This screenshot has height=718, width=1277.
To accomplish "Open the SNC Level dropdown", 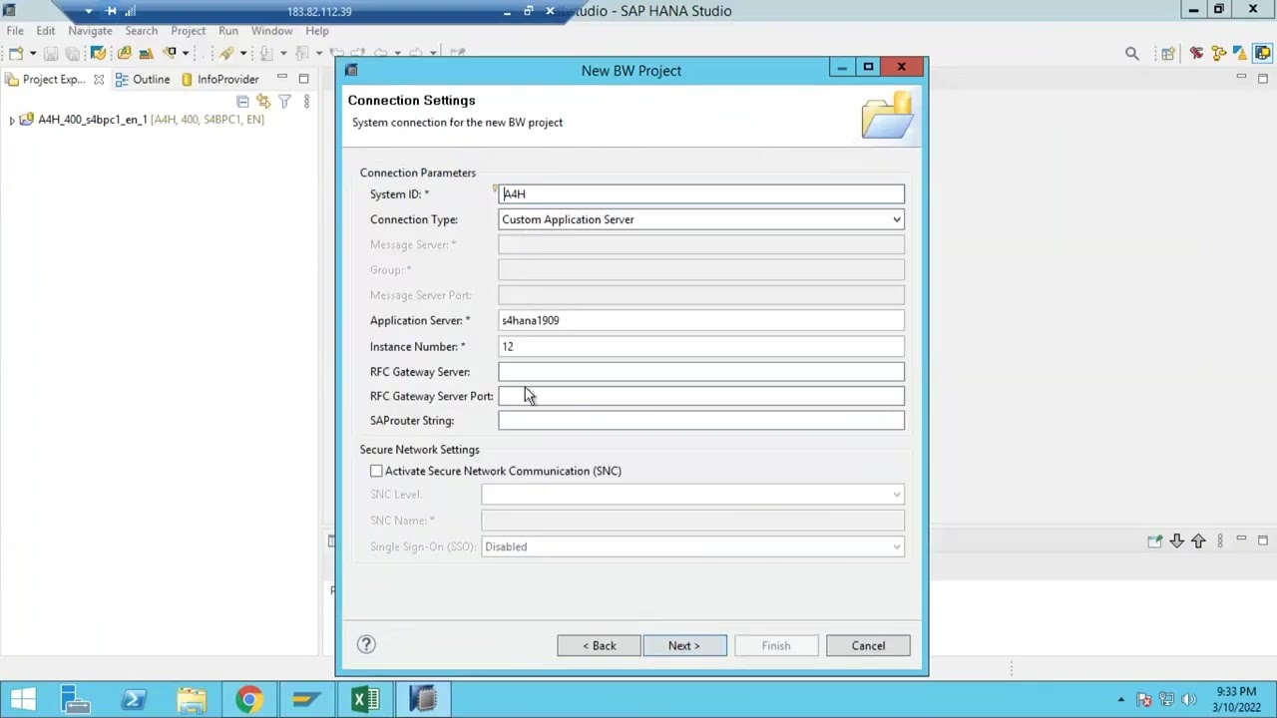I will coord(896,495).
